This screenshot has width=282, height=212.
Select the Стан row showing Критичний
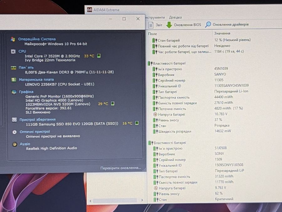point(194,199)
